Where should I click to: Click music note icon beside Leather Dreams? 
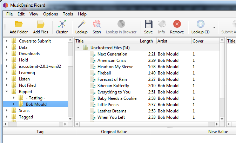tap(93, 111)
